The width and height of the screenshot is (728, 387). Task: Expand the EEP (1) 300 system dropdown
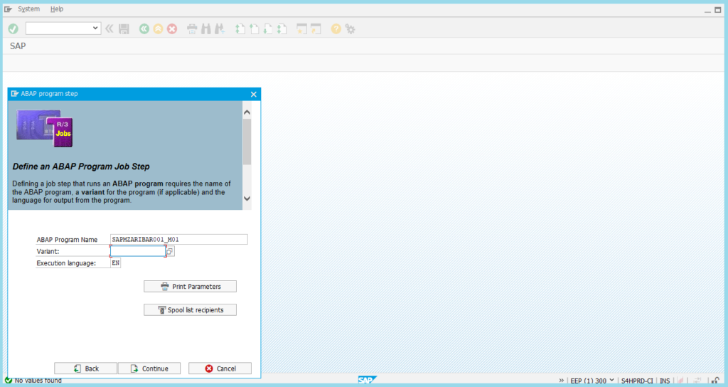click(x=611, y=381)
